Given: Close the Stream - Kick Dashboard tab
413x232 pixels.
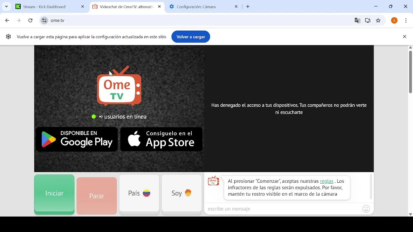Looking at the screenshot, I should tap(83, 6).
